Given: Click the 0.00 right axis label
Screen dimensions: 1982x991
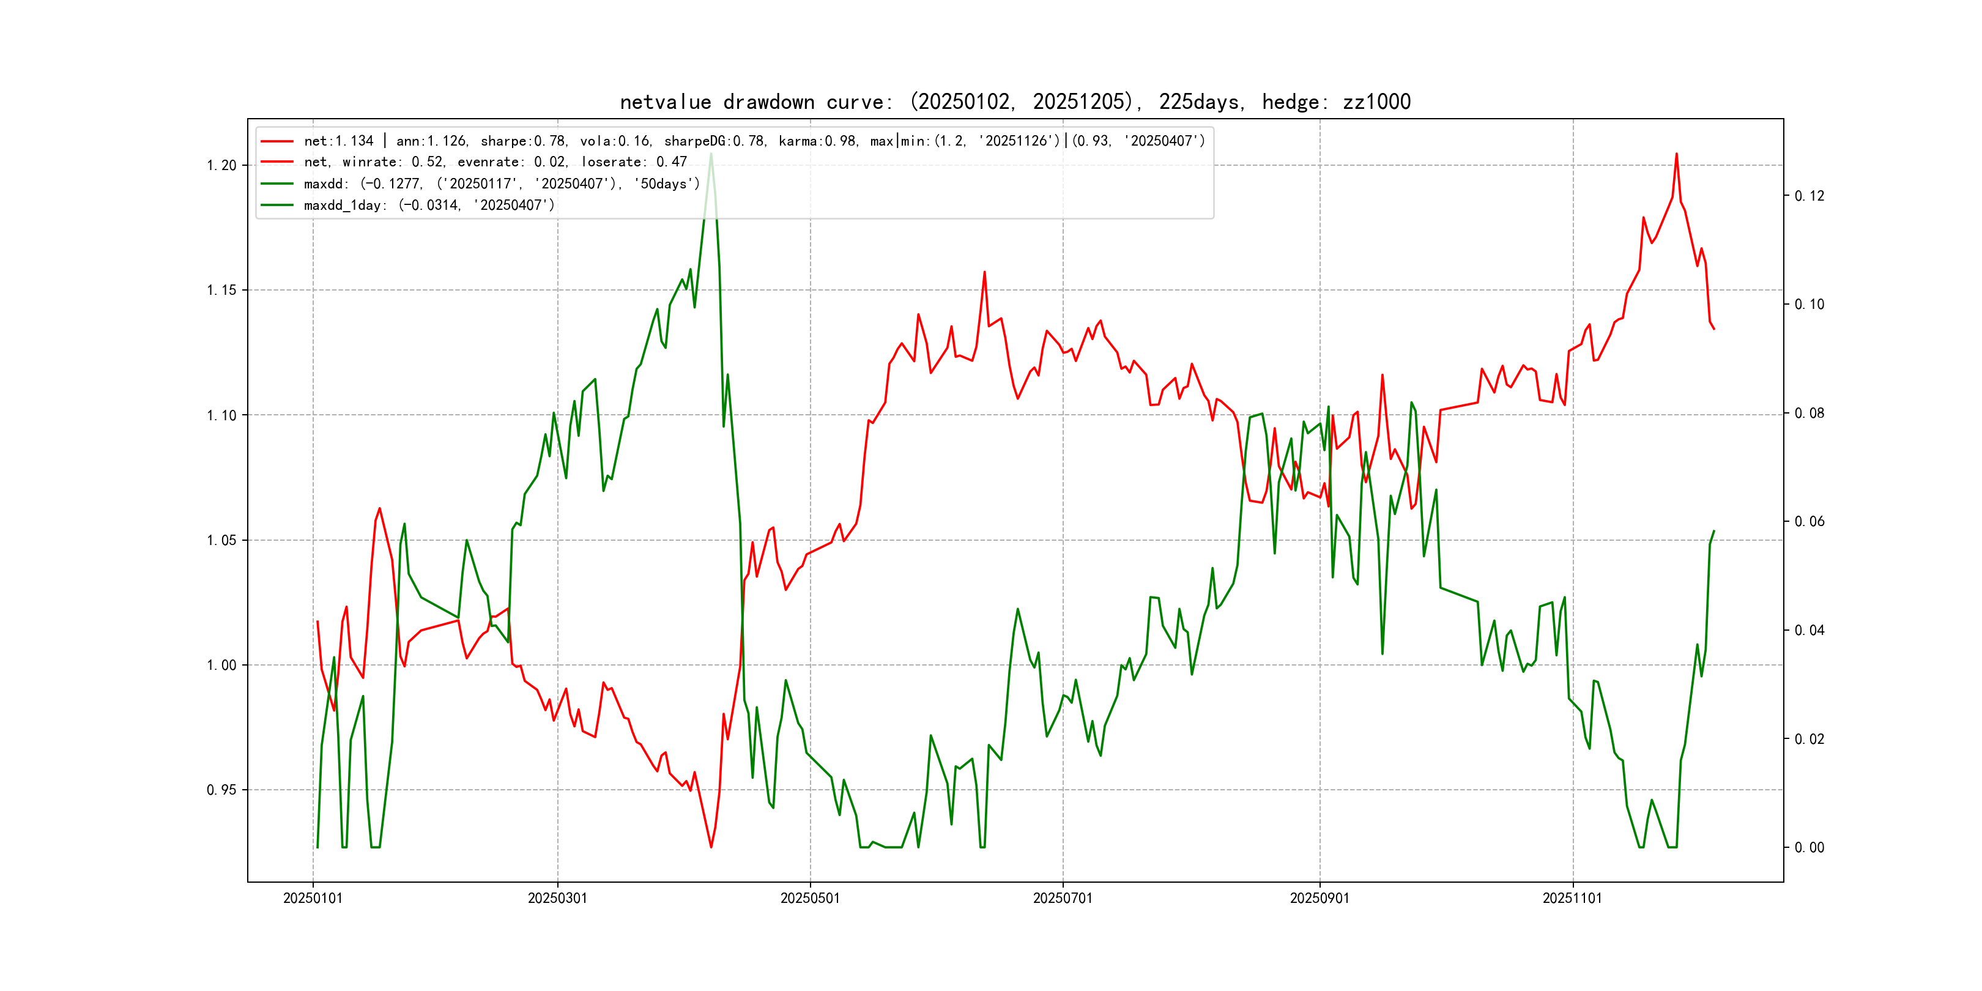Looking at the screenshot, I should pos(1809,848).
